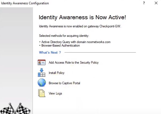This screenshot has height=114, width=161.
Task: Choose the Install Policy text link
Action: coord(57,73)
